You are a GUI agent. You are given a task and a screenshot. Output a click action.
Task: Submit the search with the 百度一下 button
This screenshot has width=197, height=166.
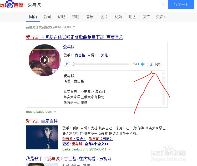[181, 4]
